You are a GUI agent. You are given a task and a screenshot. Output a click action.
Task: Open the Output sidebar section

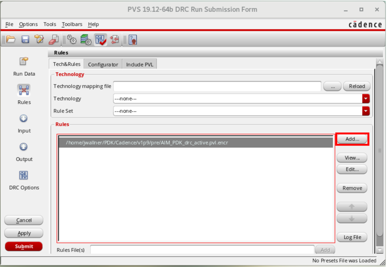pyautogui.click(x=24, y=152)
